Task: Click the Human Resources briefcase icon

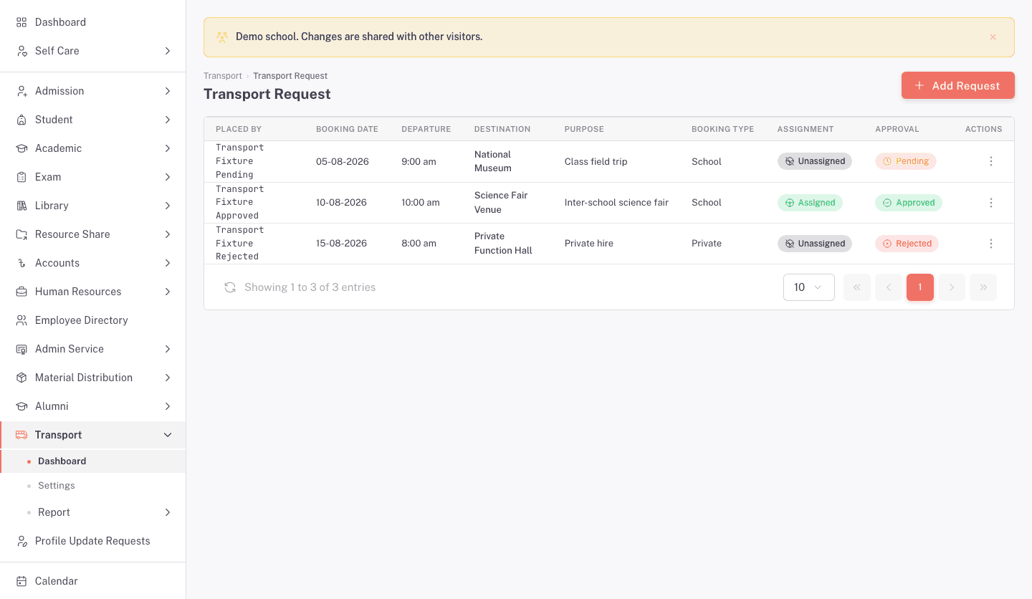Action: click(21, 292)
